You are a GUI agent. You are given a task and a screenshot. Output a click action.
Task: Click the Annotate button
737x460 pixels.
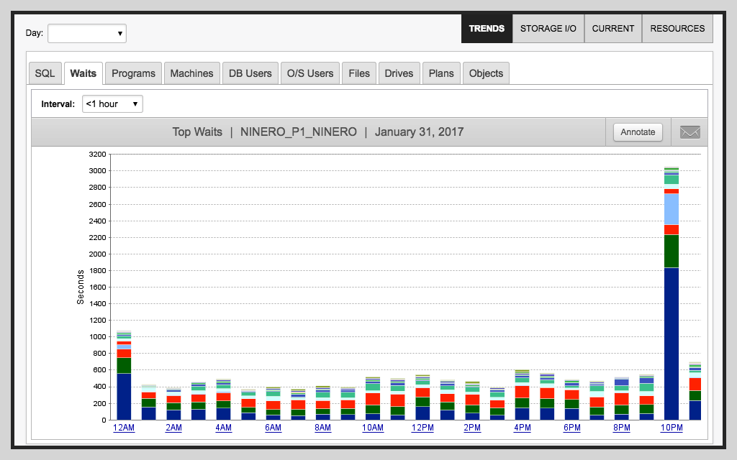637,132
